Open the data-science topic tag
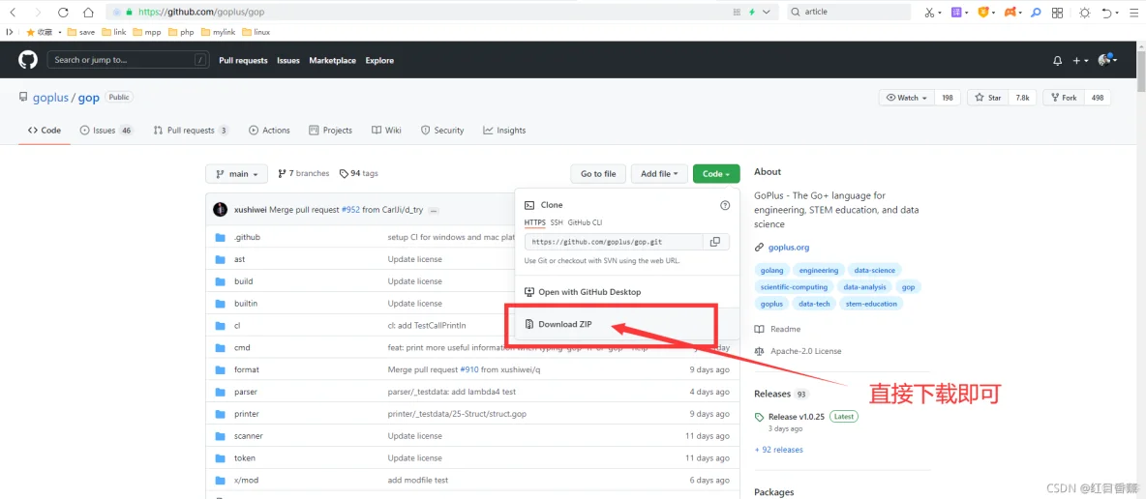This screenshot has width=1146, height=499. tap(874, 271)
